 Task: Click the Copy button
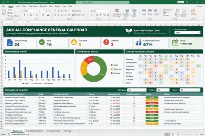(x=11, y=13)
